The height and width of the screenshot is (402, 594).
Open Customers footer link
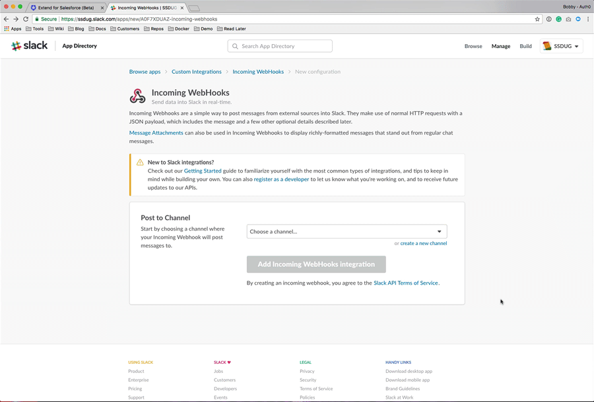point(224,380)
